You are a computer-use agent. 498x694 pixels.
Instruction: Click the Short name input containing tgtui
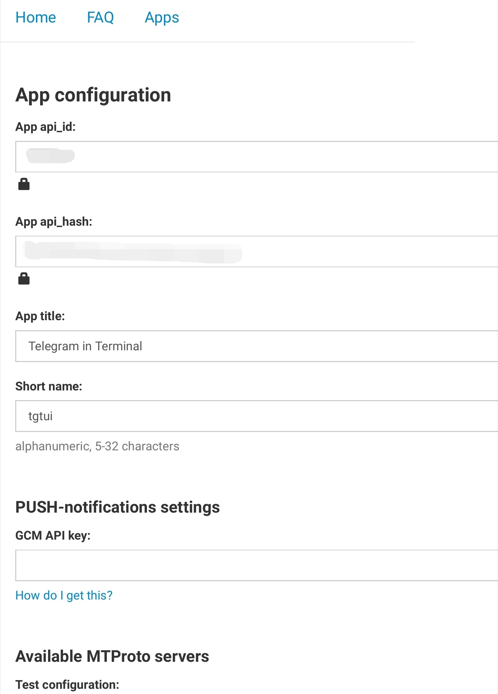(x=256, y=416)
